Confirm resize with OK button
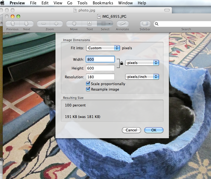This screenshot has height=179, width=211. tap(154, 130)
